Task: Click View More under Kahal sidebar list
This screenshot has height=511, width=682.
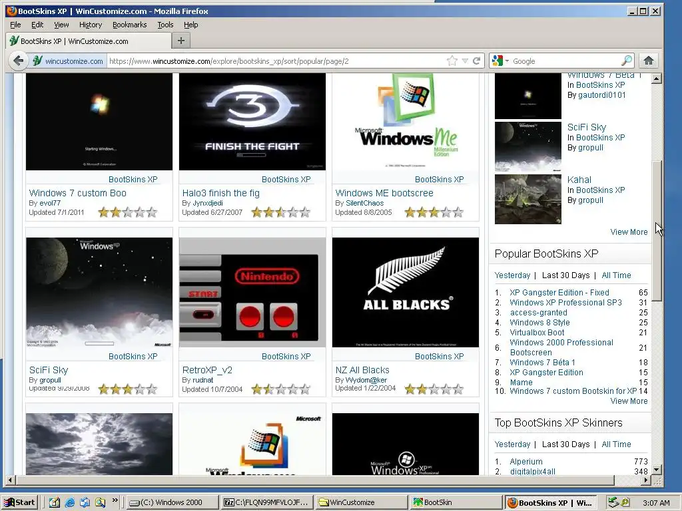Action: tap(629, 232)
